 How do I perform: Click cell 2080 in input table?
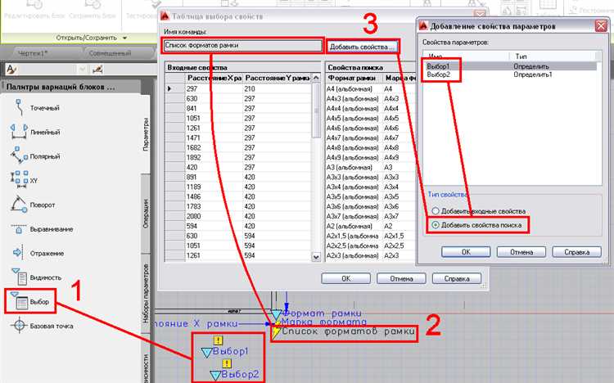pos(214,216)
